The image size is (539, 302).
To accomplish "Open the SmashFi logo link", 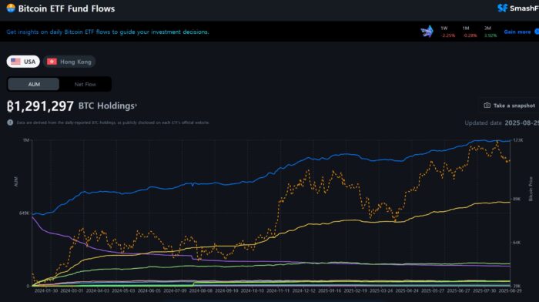I will pyautogui.click(x=518, y=8).
